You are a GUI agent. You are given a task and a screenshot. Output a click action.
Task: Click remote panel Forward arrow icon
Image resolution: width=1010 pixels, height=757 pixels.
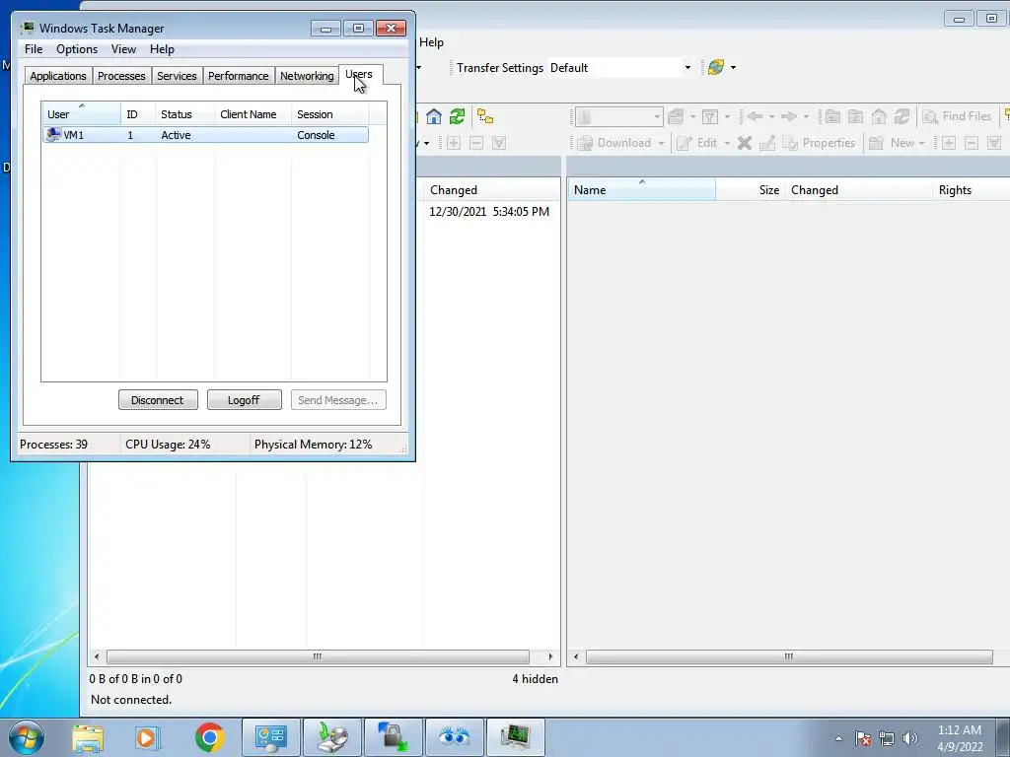788,116
